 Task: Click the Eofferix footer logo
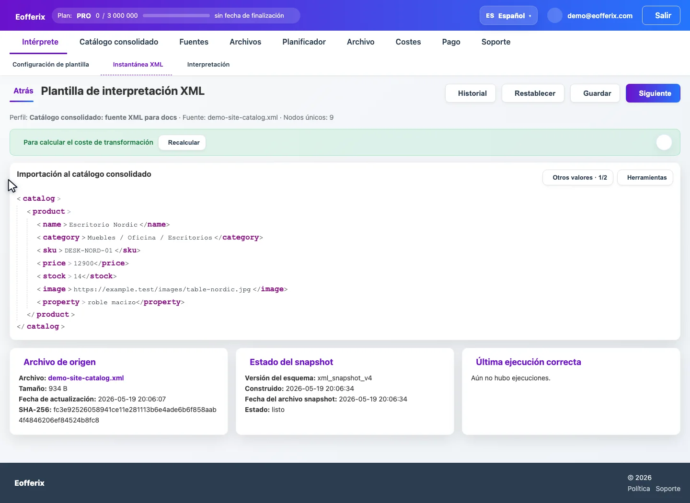(29, 483)
